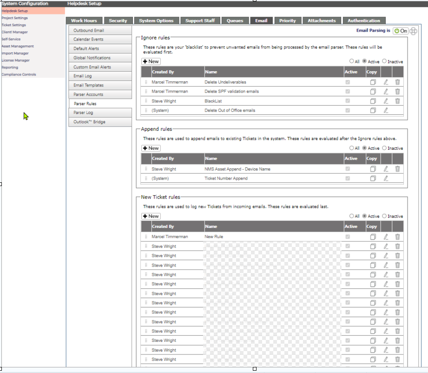Edit the BlackList ignore rule

[x=386, y=101]
